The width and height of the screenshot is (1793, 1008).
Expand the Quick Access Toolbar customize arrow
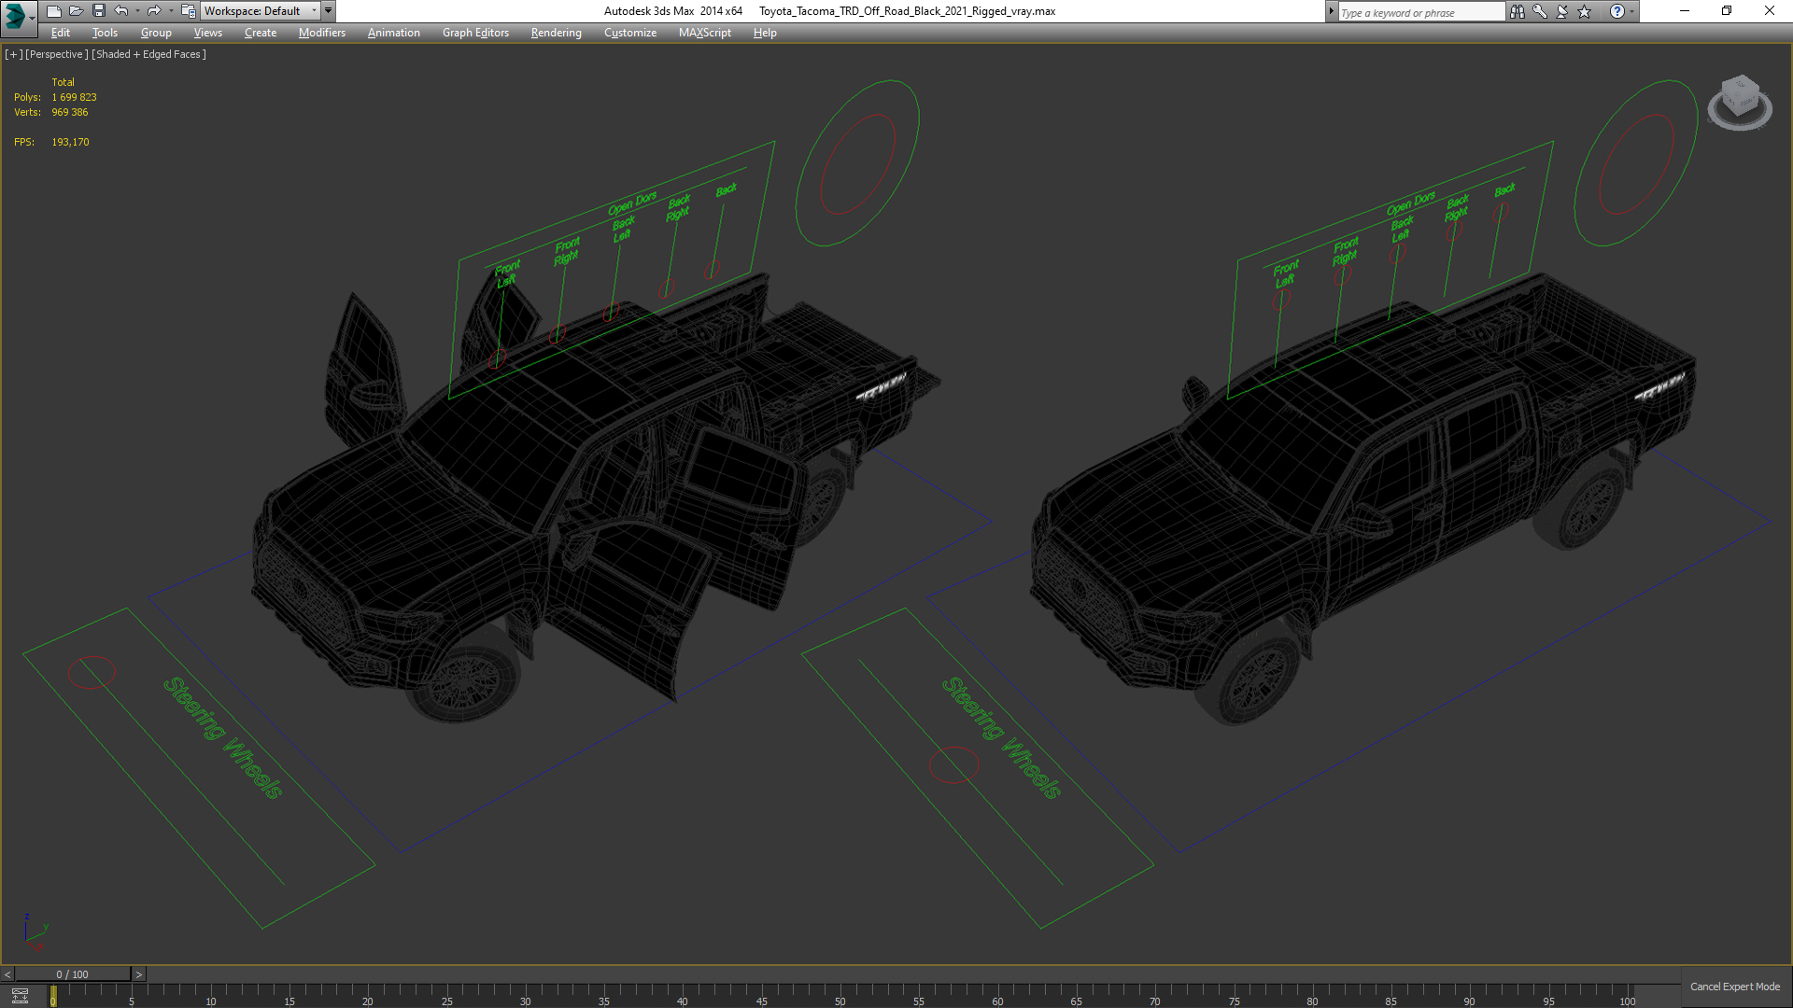click(x=329, y=11)
